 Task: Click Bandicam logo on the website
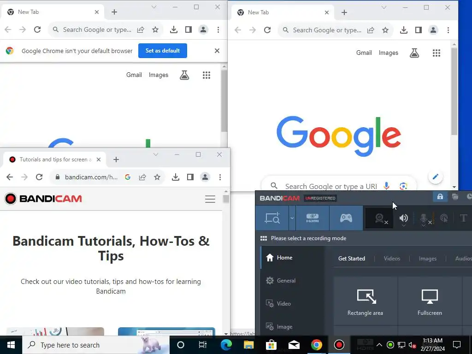tap(43, 199)
